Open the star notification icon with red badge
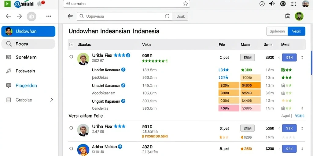 pyautogui.click(x=41, y=3)
